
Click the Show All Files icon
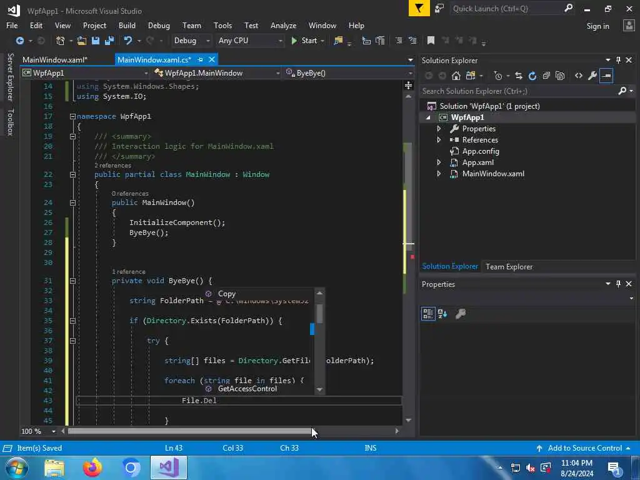(x=560, y=76)
